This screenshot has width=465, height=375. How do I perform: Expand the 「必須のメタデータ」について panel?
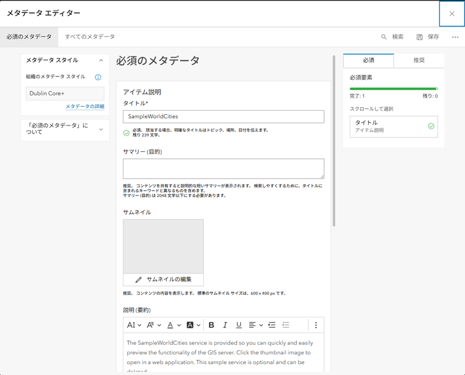(101, 129)
